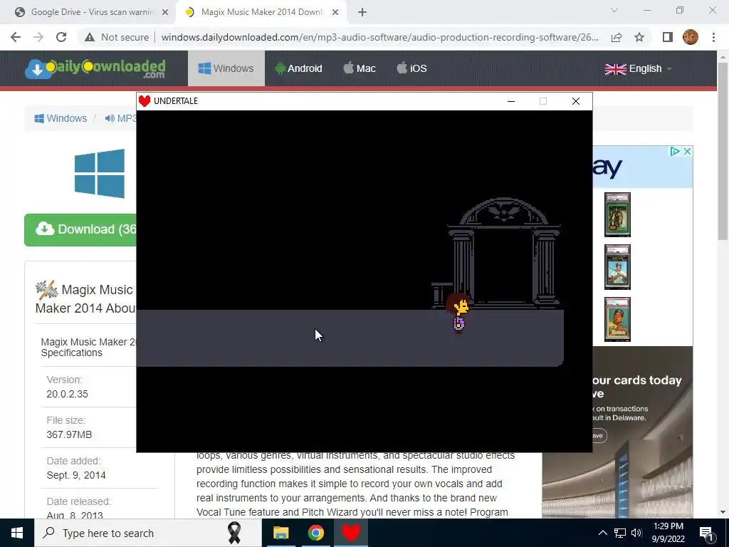Close the ad with X icon
729x547 pixels.
click(687, 151)
